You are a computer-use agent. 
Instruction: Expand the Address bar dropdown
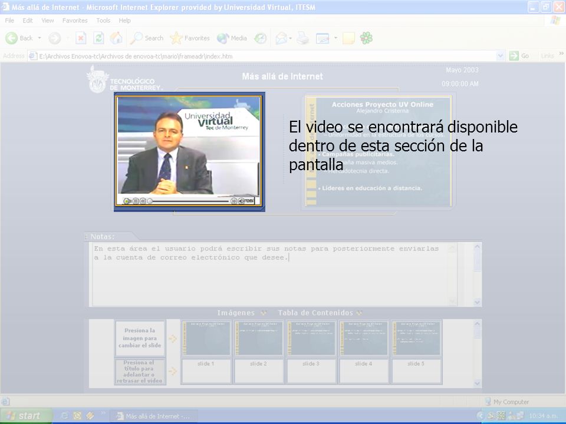(x=501, y=56)
